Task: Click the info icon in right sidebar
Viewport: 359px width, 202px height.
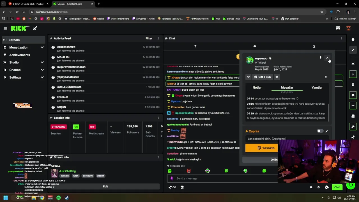Action: (353, 40)
